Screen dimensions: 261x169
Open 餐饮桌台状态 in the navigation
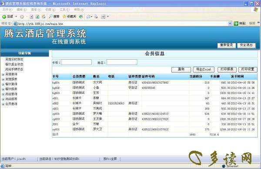[x=14, y=64]
